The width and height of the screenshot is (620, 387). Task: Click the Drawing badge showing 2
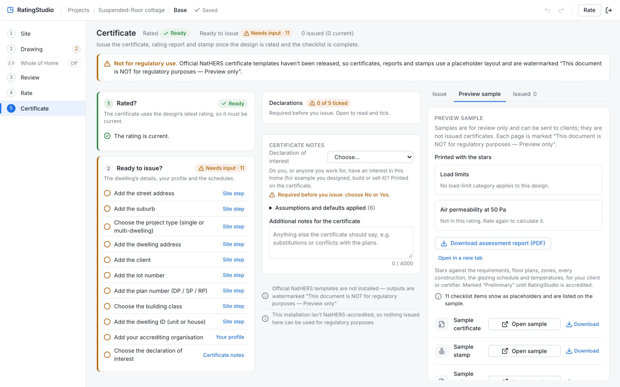pos(76,49)
